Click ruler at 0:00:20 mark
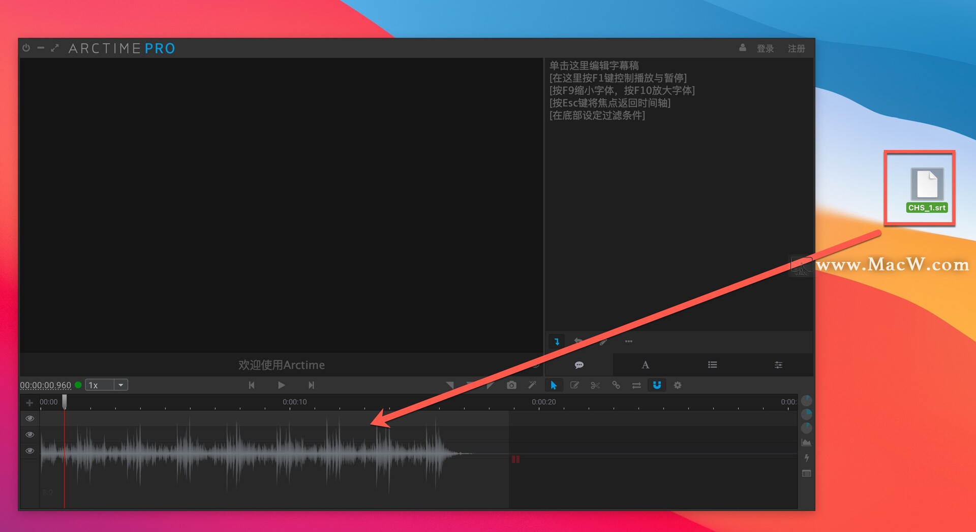 click(x=544, y=402)
